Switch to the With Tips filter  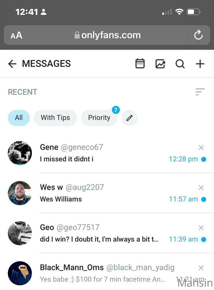coord(55,118)
